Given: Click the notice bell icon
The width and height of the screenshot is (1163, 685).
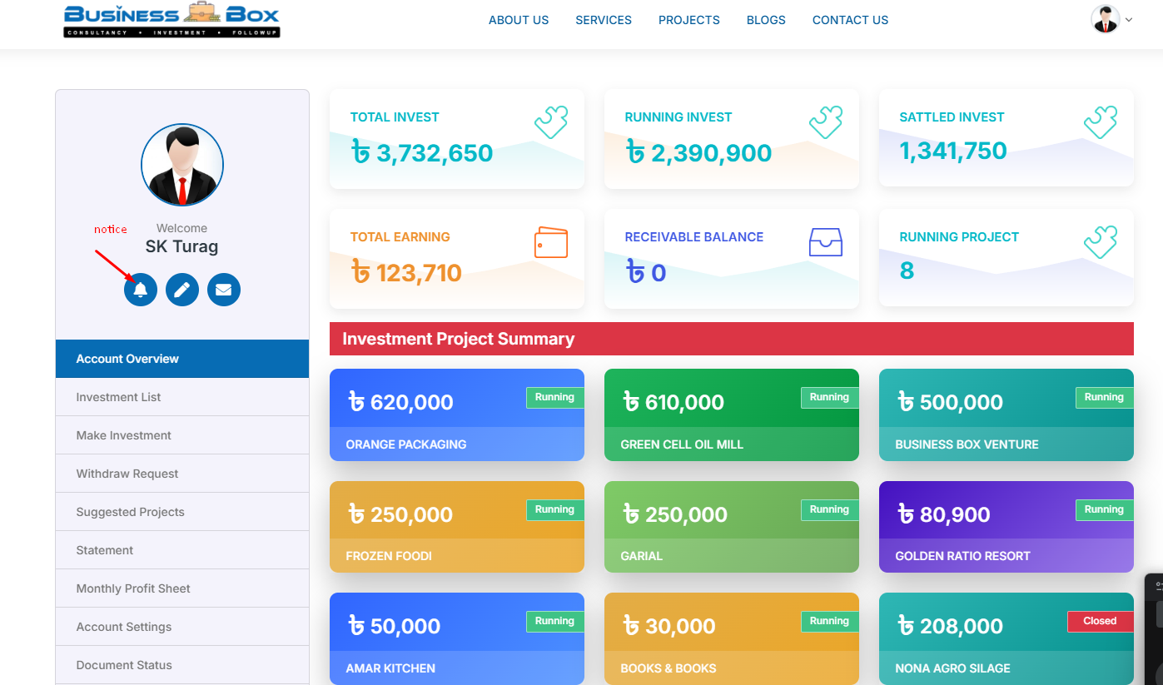Looking at the screenshot, I should (x=141, y=290).
